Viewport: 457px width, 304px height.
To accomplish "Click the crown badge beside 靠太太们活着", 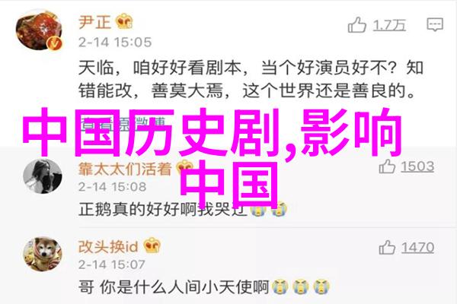I will pos(185,167).
